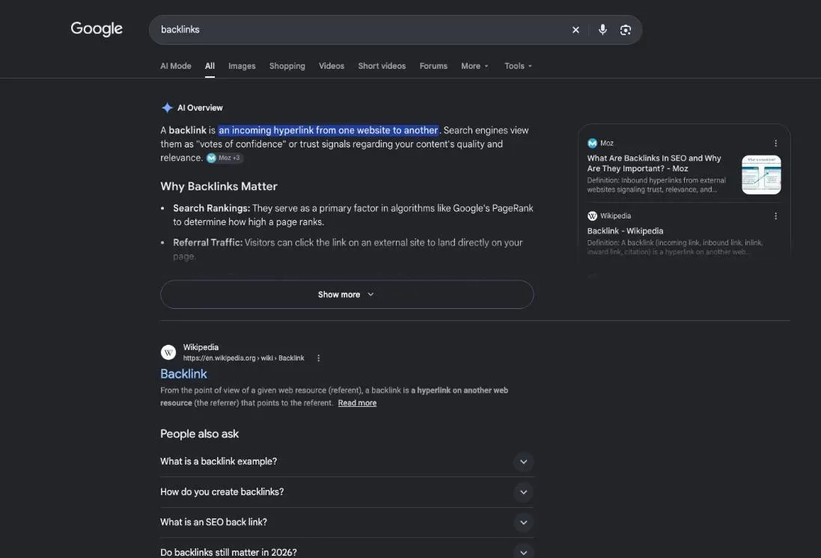
Task: Expand "What is a backlink example?" question
Action: click(x=347, y=462)
